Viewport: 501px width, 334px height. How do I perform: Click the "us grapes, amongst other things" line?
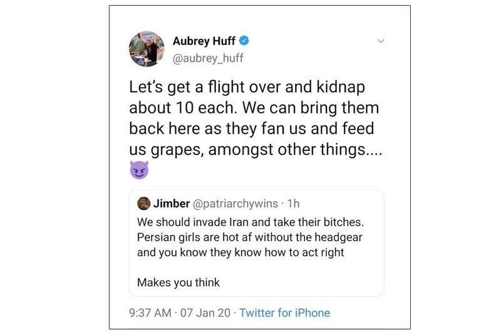coord(254,150)
